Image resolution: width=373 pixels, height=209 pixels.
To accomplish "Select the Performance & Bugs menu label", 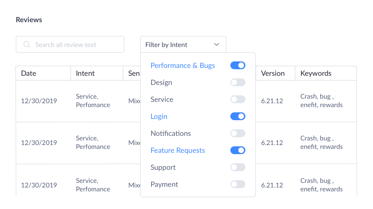I will pos(183,66).
